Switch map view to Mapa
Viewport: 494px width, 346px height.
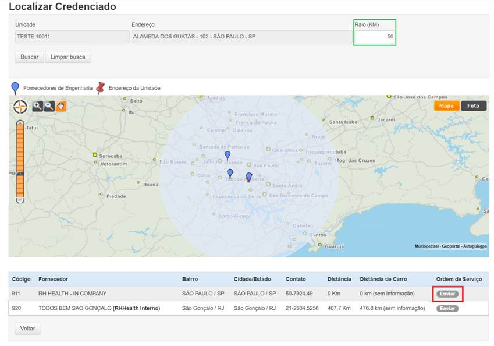(446, 106)
